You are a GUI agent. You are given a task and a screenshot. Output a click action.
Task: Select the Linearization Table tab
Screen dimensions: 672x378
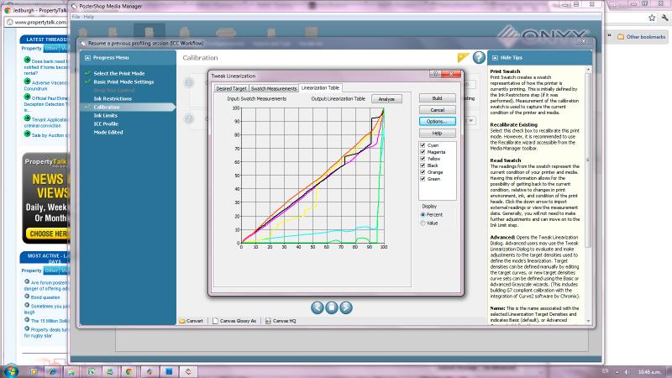(x=320, y=87)
